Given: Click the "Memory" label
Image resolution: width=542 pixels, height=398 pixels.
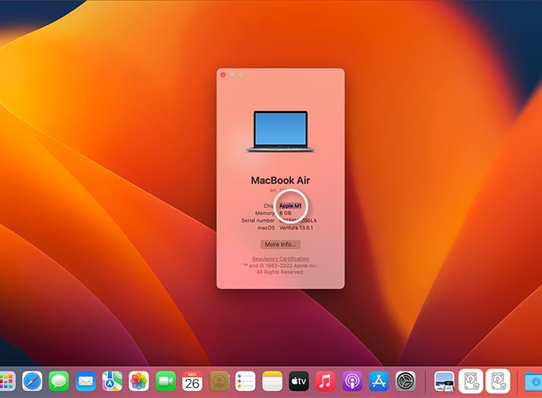Looking at the screenshot, I should pos(265,213).
